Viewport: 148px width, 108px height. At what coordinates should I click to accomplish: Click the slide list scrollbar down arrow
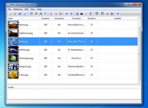coord(139,82)
